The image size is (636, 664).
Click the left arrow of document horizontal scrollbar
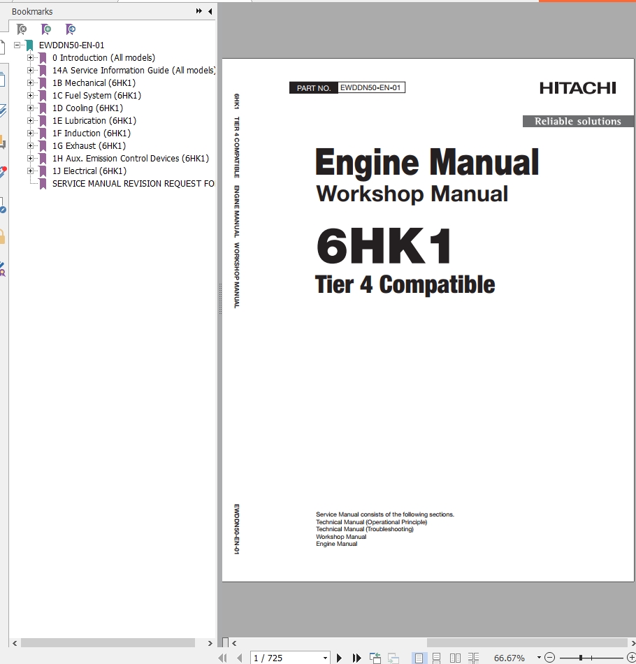[x=234, y=643]
